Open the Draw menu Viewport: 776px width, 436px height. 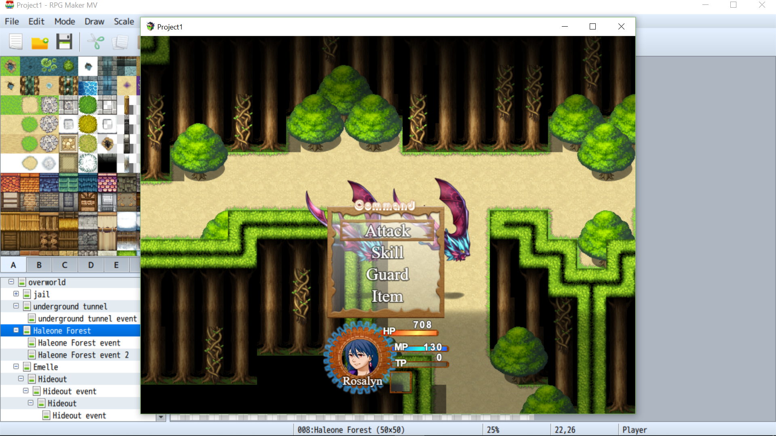click(x=94, y=21)
